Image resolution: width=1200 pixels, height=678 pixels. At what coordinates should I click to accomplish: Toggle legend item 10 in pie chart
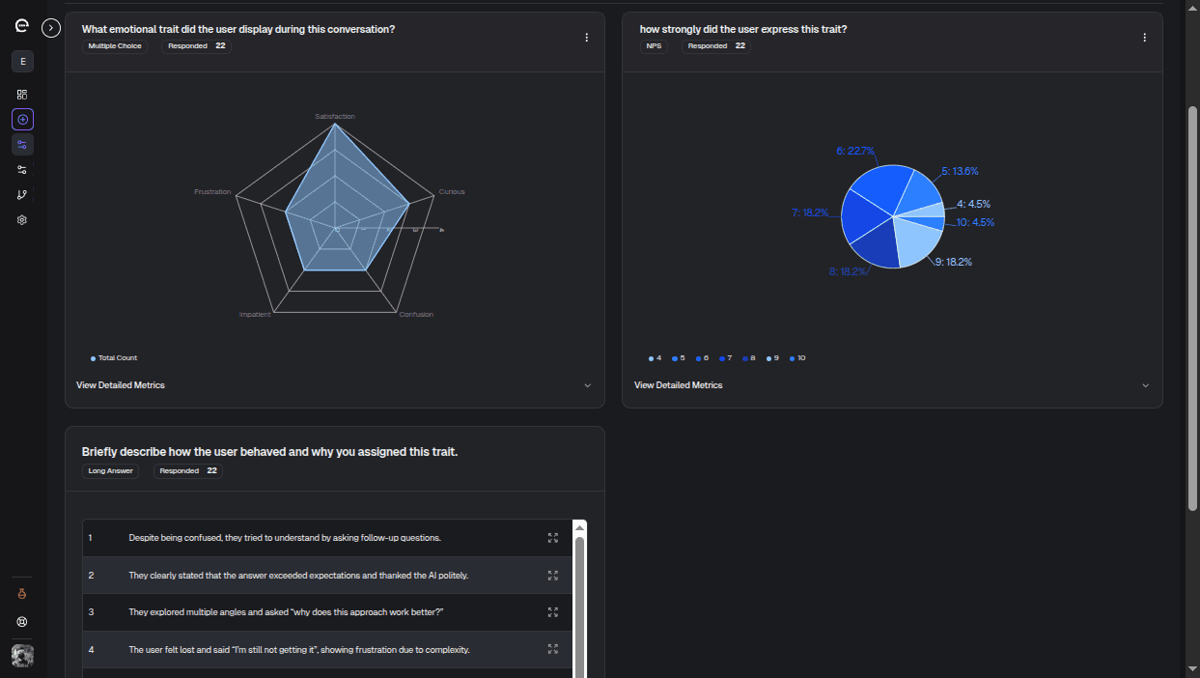(797, 358)
